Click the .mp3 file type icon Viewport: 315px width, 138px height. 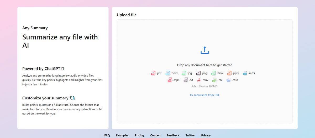click(x=245, y=73)
